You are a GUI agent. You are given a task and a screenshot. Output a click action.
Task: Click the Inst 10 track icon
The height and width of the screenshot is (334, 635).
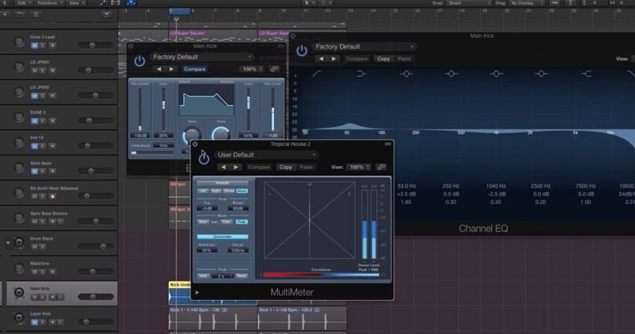(18, 142)
